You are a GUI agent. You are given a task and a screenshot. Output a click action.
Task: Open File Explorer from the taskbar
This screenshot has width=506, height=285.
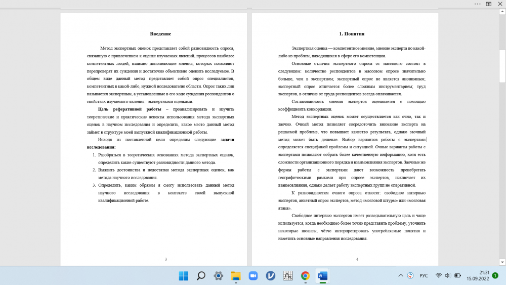(x=236, y=276)
